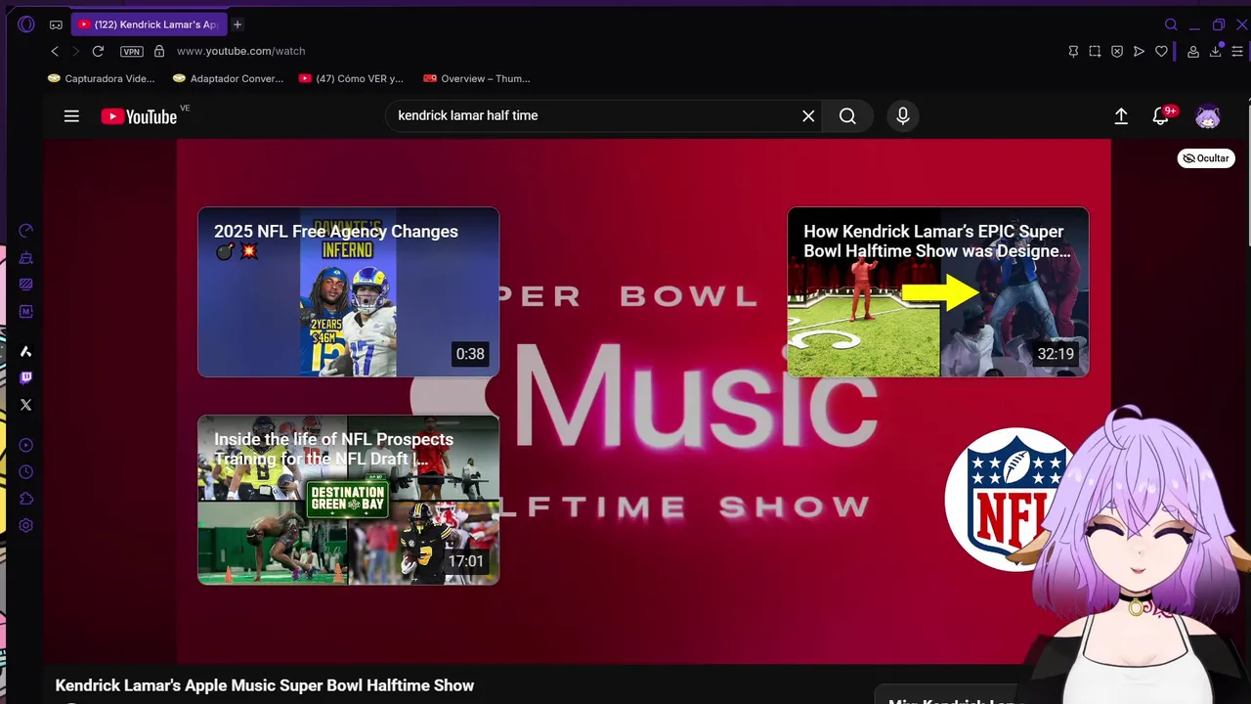Open Aria AI in sidebar
Viewport: 1251px width, 704px height.
coord(26,351)
